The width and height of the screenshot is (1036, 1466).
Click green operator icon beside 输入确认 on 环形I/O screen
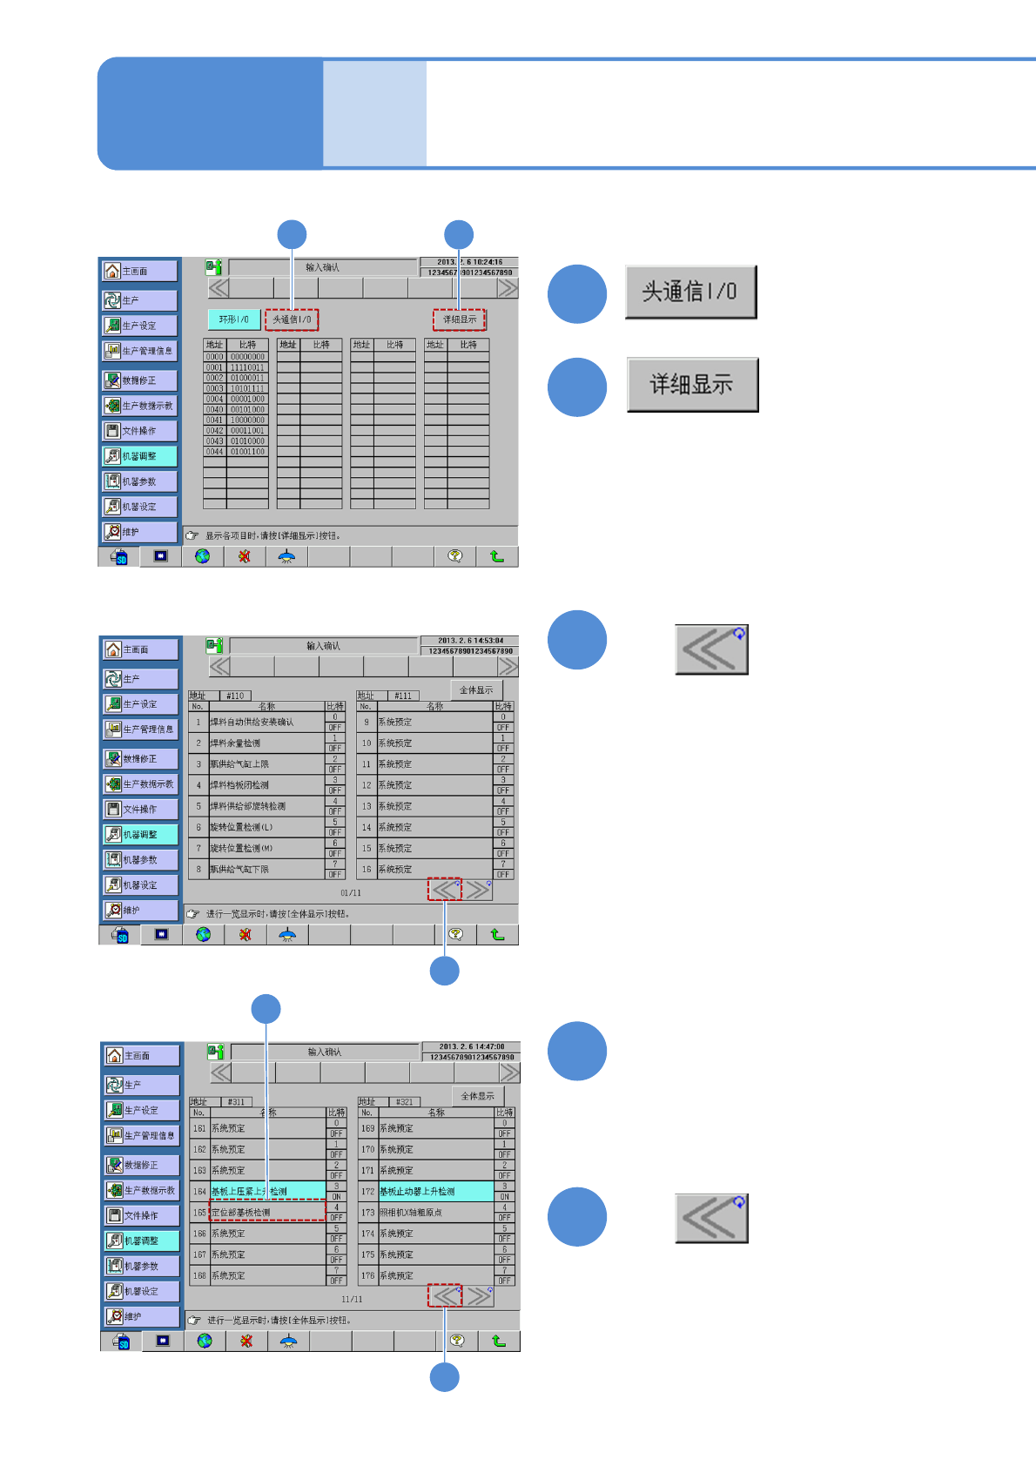pos(214,267)
